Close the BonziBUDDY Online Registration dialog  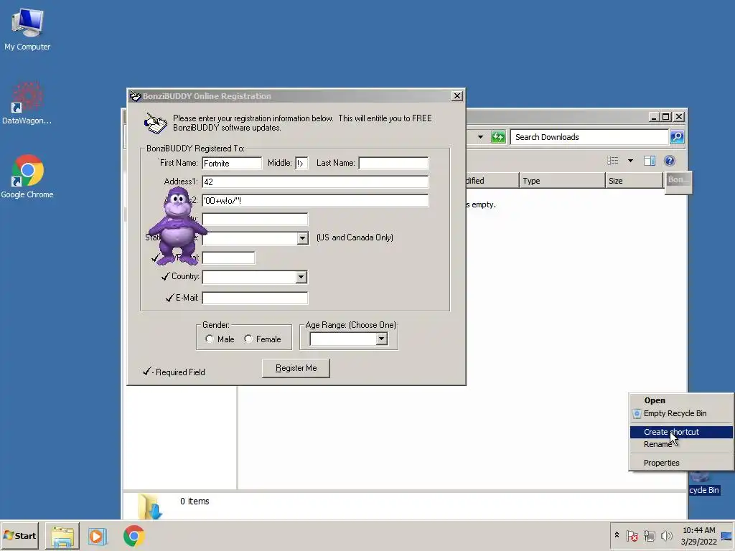tap(457, 96)
